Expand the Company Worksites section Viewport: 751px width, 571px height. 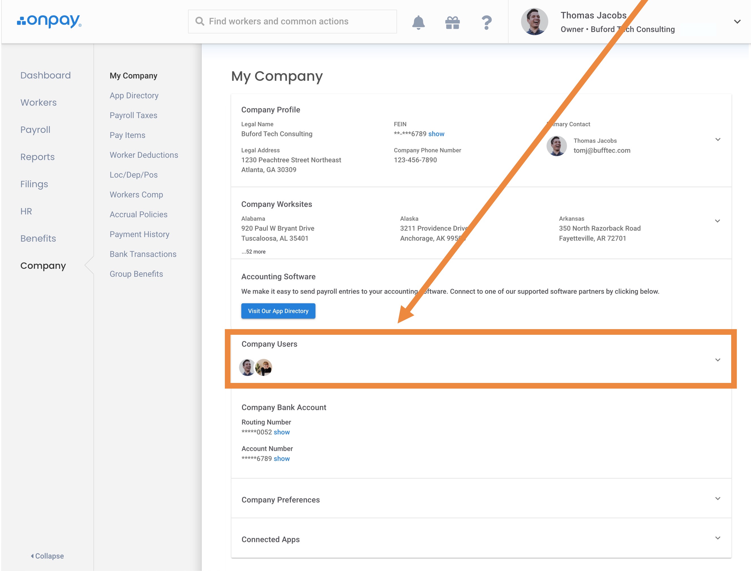pos(717,221)
